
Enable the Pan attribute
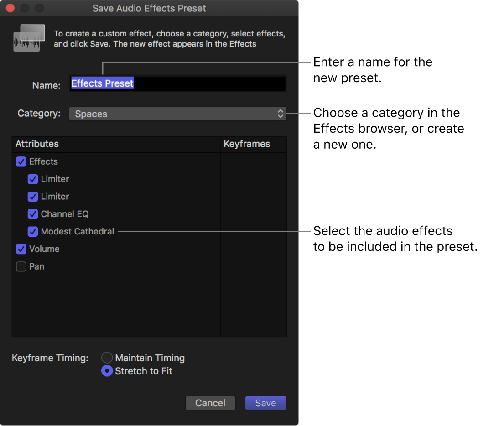point(21,266)
